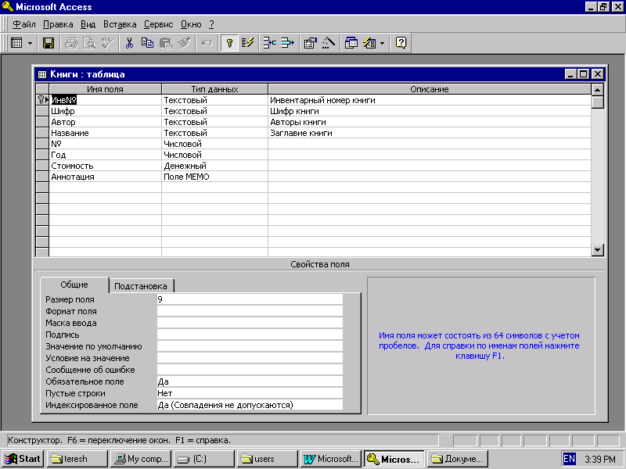
Task: Click the Format Painter brush icon
Action: click(x=184, y=43)
